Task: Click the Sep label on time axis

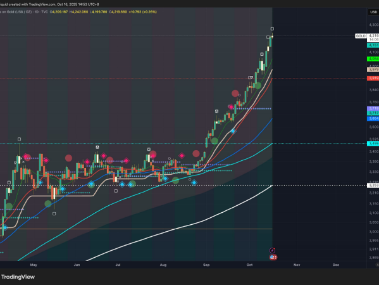Action: click(x=206, y=265)
